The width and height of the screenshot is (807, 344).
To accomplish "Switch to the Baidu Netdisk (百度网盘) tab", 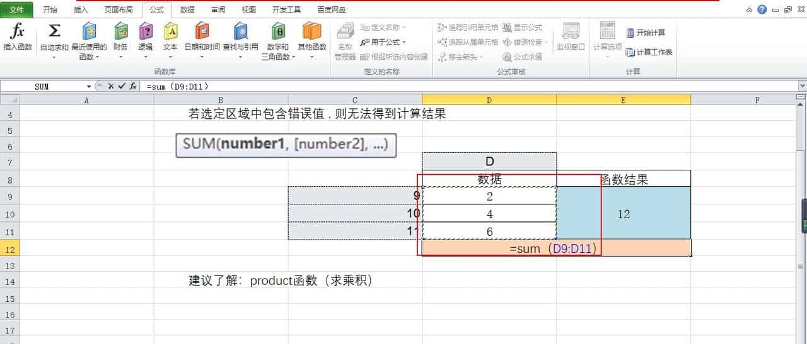I will (x=332, y=10).
